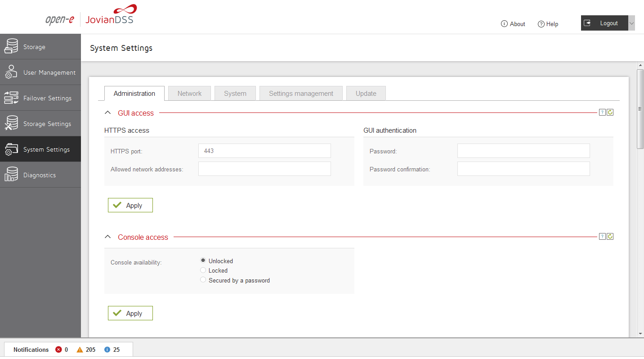Click the Storage Settings sidebar icon
Image resolution: width=644 pixels, height=359 pixels.
click(x=11, y=124)
